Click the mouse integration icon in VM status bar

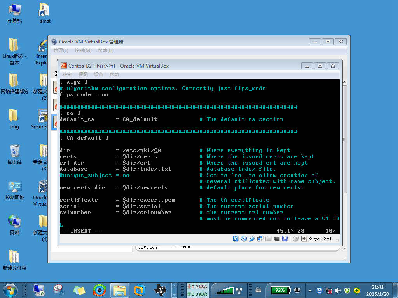(x=296, y=239)
